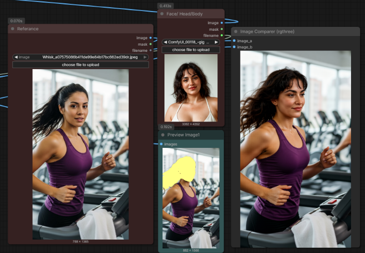365x253 pixels.
Task: Click the images input port on Preview Image1
Action: (x=161, y=144)
